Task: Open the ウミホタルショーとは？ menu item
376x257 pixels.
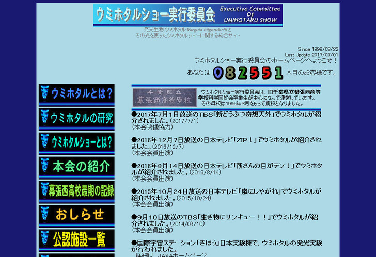Action: click(82, 142)
